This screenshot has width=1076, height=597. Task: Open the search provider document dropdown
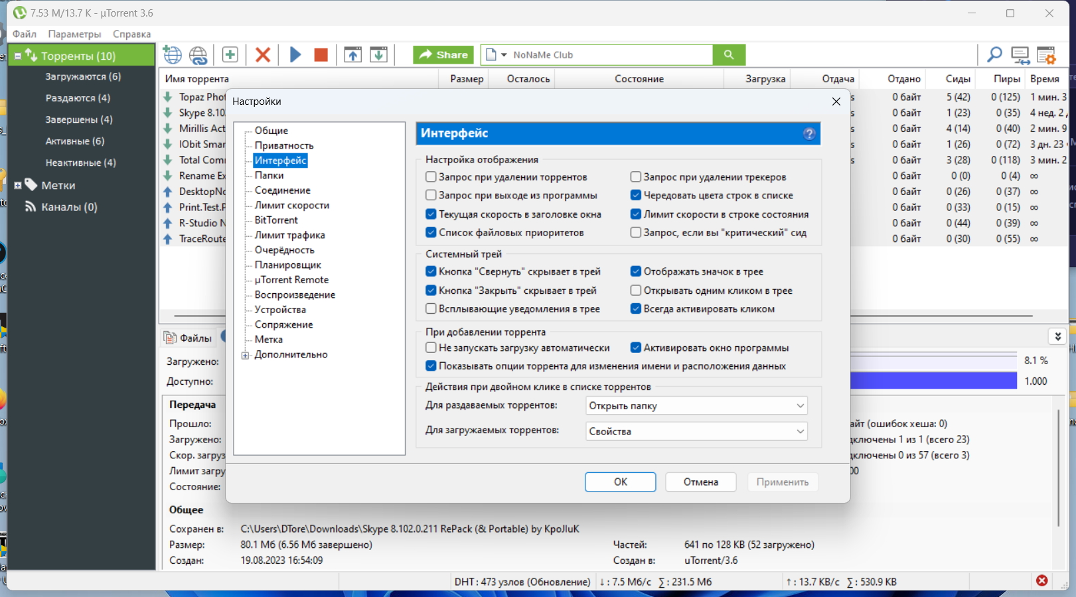coord(496,55)
